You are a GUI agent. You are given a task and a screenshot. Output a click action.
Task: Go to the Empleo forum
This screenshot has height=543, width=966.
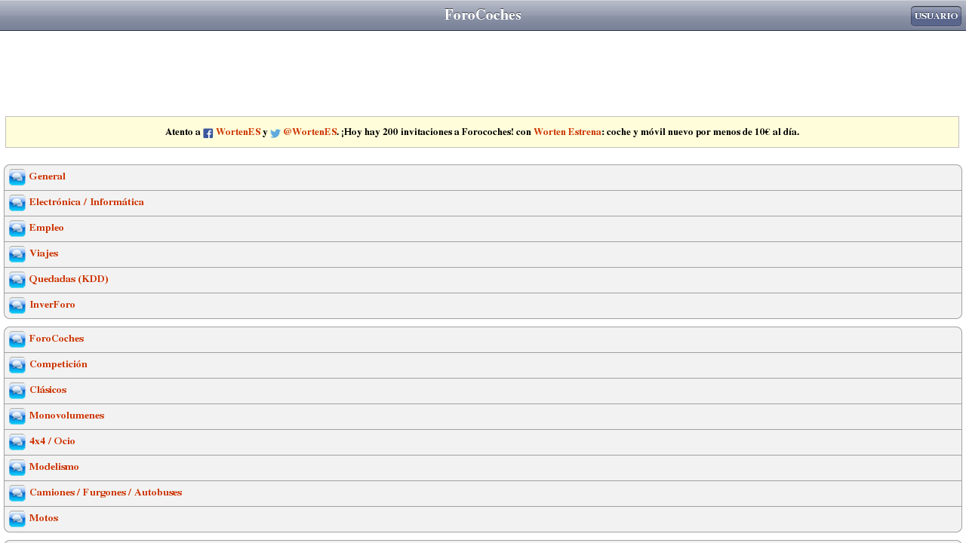pos(47,228)
